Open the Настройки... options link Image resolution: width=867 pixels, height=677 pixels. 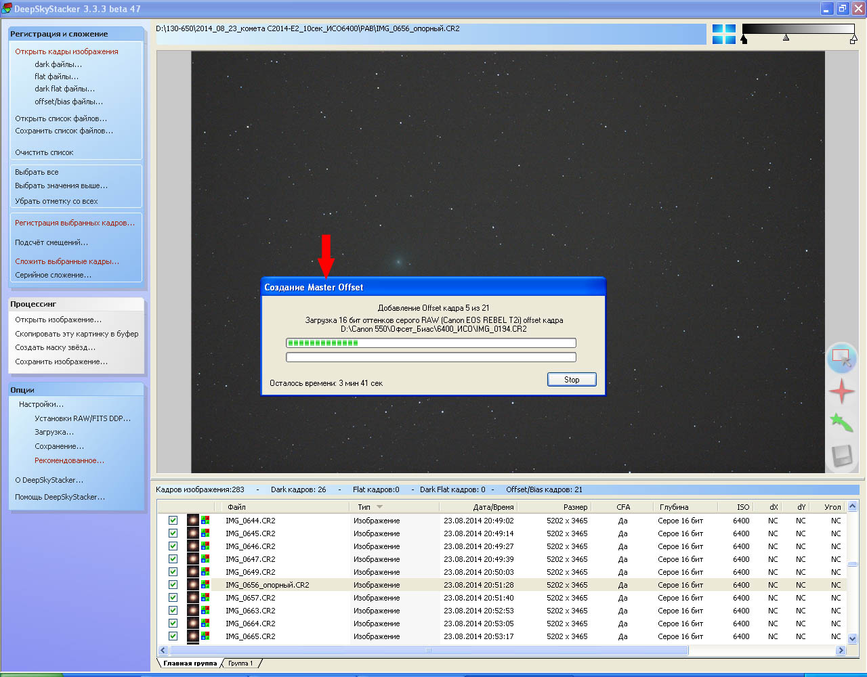pos(41,404)
